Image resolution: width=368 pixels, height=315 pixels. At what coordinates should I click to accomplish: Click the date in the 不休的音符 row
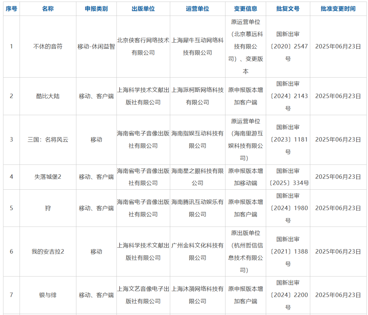point(338,46)
